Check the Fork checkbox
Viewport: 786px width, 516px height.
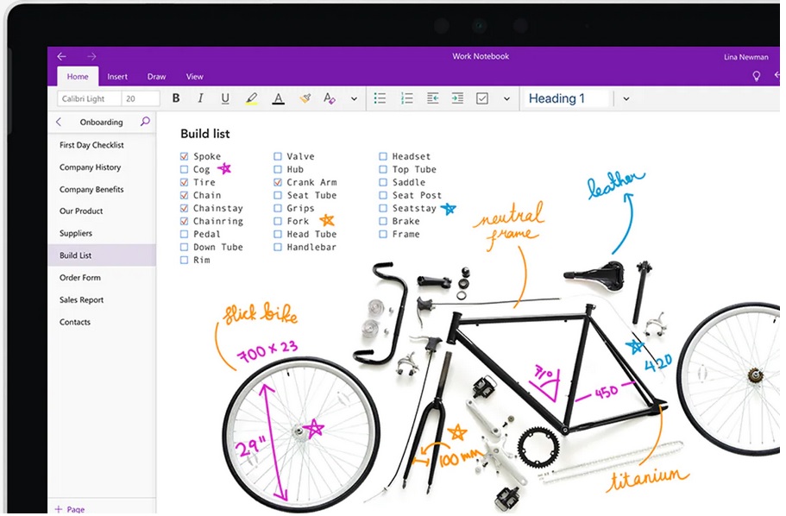[278, 221]
